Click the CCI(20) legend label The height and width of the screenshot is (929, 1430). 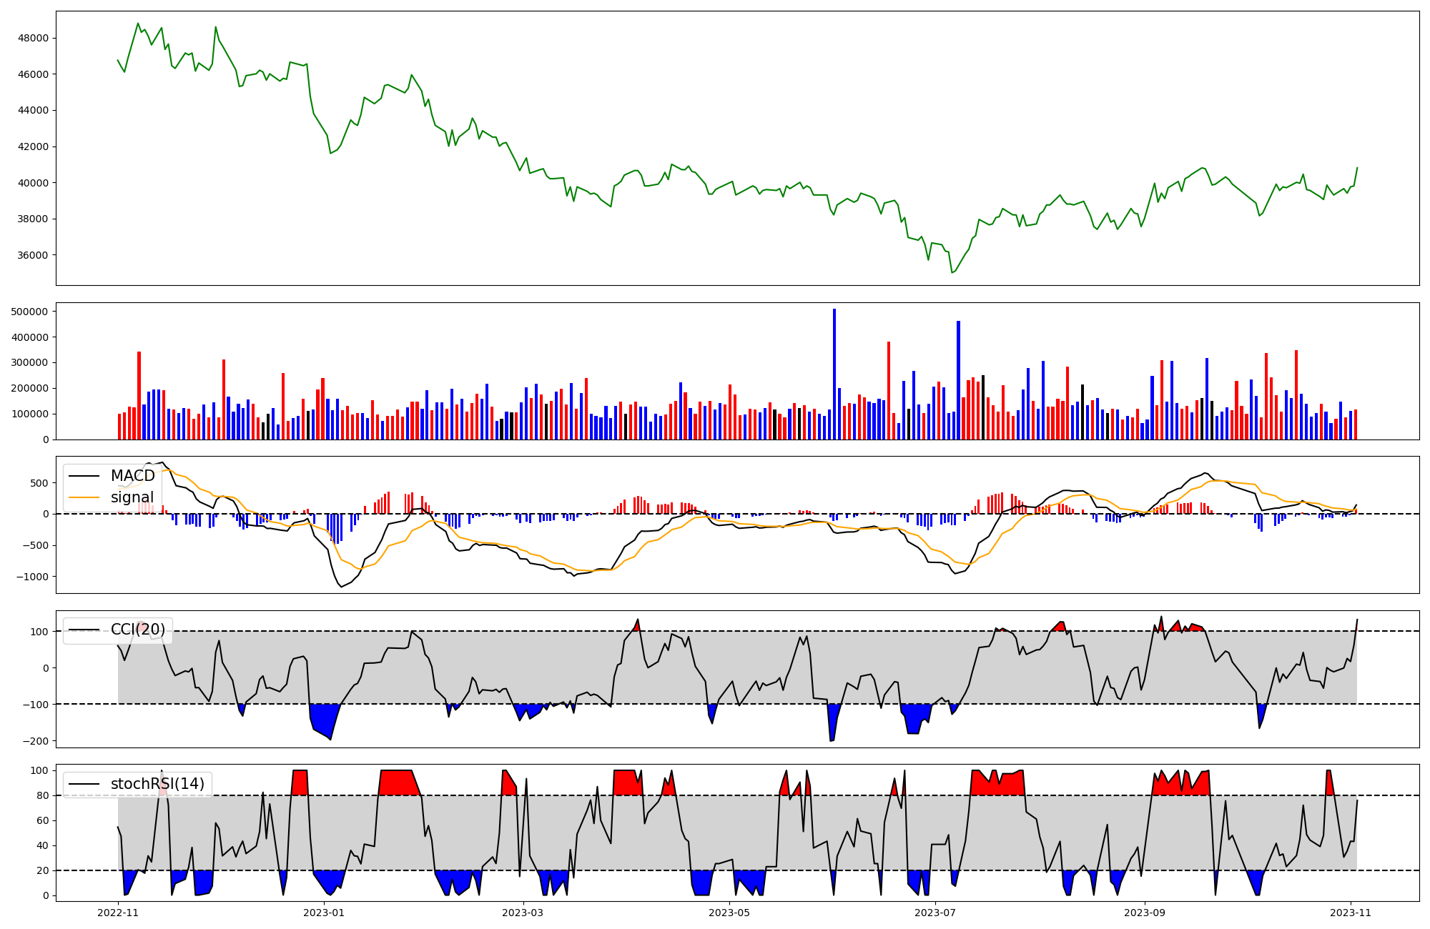tap(138, 630)
